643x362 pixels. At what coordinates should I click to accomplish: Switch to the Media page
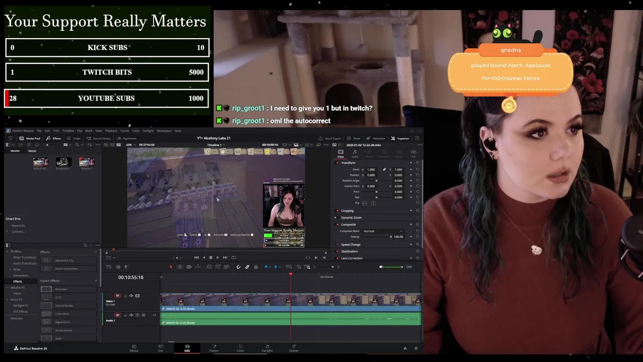pos(134,348)
